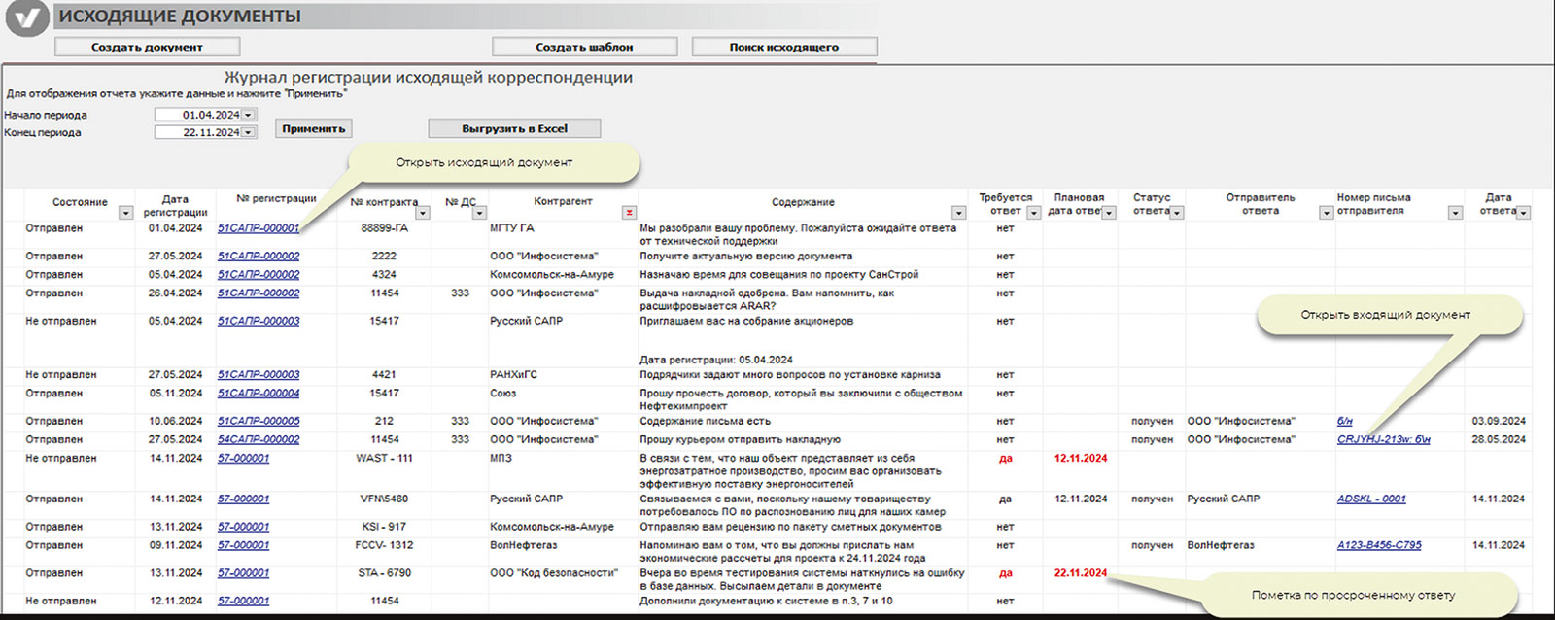Open Конец периода date dropdown arrow

249,132
